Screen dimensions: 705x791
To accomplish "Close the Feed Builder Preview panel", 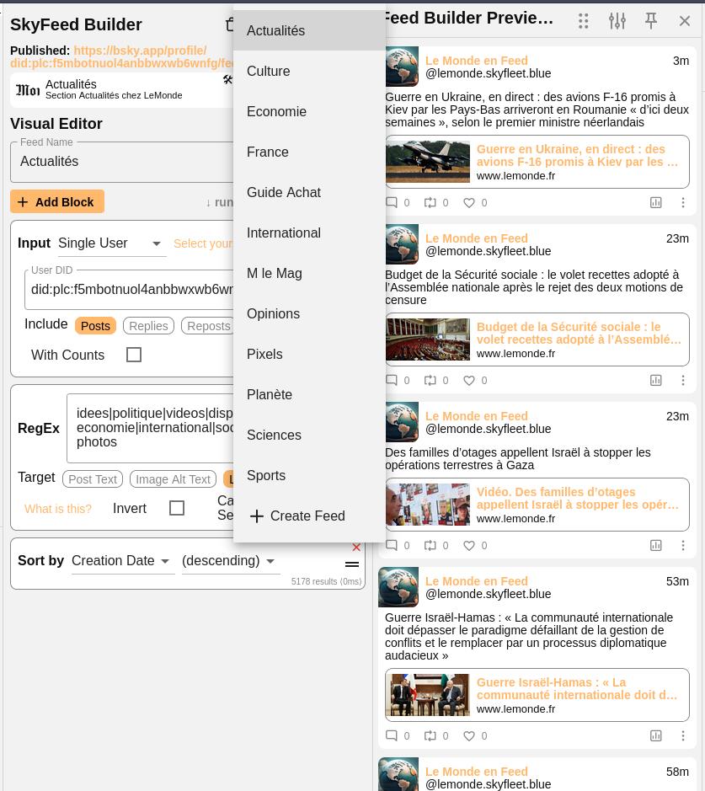I will click(x=684, y=21).
